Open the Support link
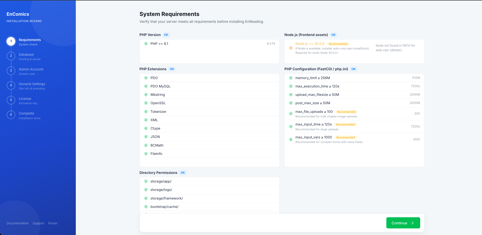Viewport: 482px width, 235px height. (38, 223)
